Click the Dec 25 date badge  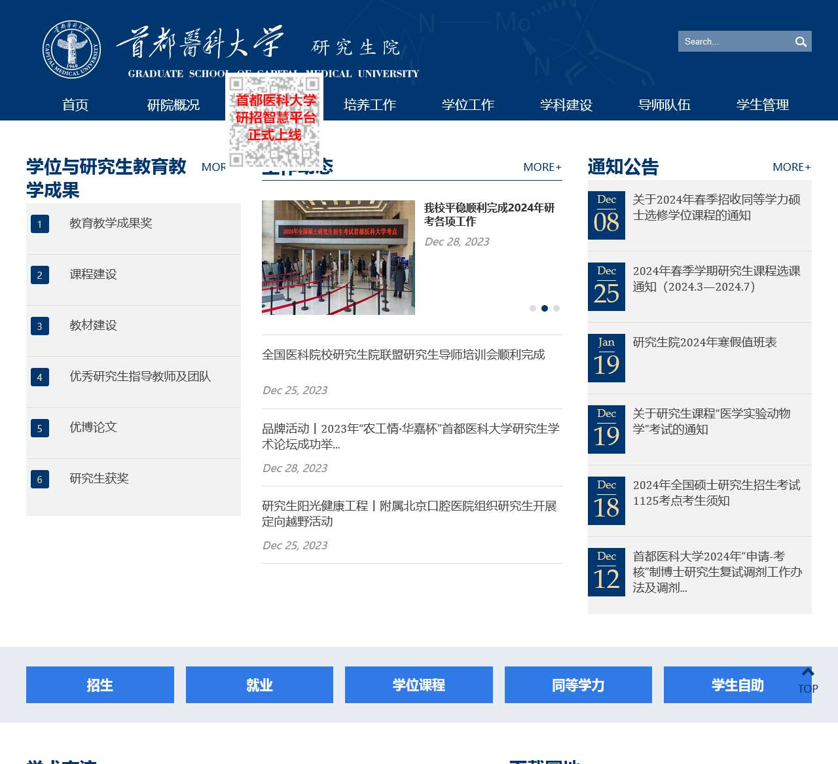pyautogui.click(x=606, y=287)
